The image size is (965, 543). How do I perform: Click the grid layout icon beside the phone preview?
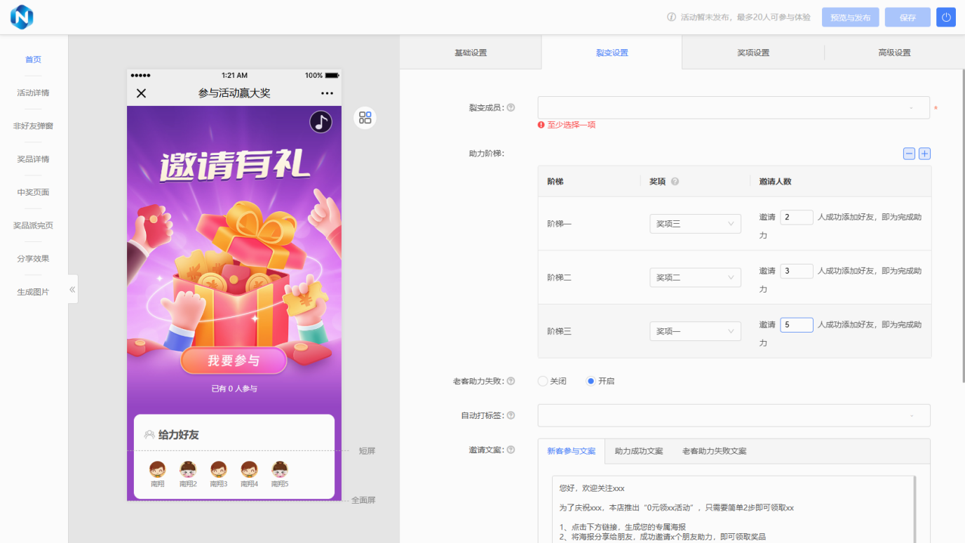(365, 118)
